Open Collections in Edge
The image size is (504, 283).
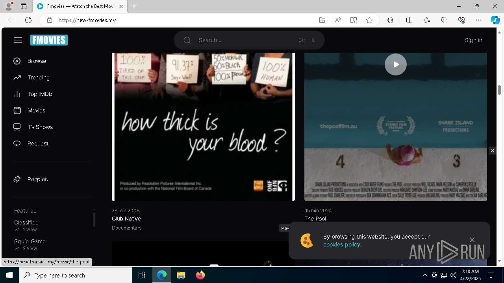point(444,20)
